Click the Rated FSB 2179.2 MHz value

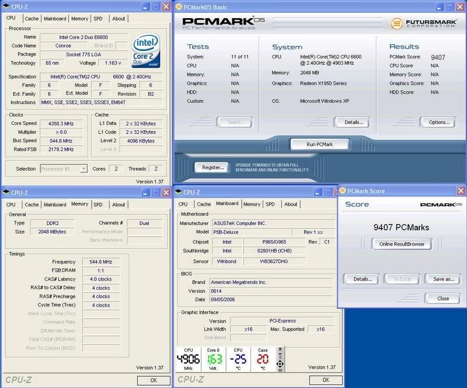click(x=61, y=150)
